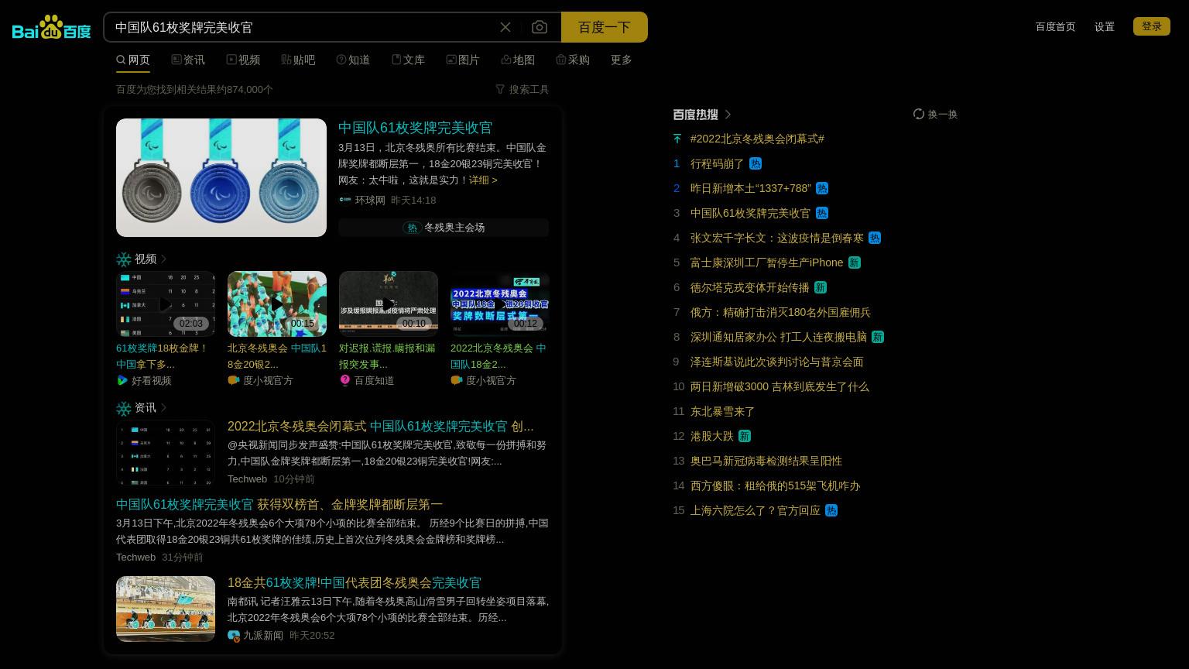Play the 02:03 medal table video
The image size is (1189, 669).
click(x=166, y=304)
